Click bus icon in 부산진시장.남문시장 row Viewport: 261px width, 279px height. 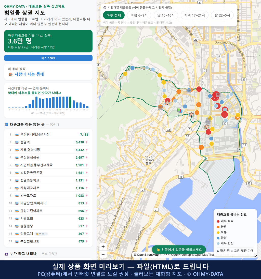(17, 135)
